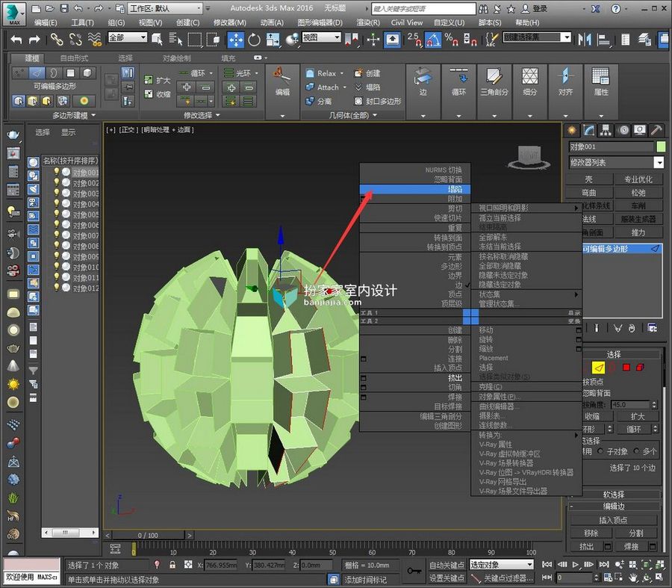Open the Create command panel star tab
Image resolution: width=672 pixels, height=588 pixels.
tap(572, 130)
